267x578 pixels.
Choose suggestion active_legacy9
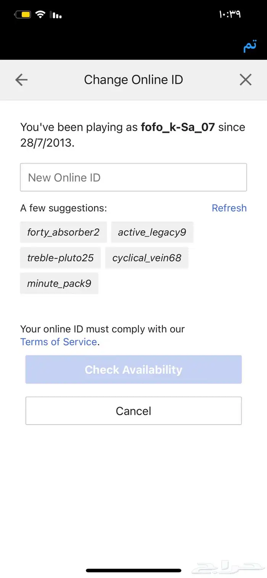click(152, 232)
